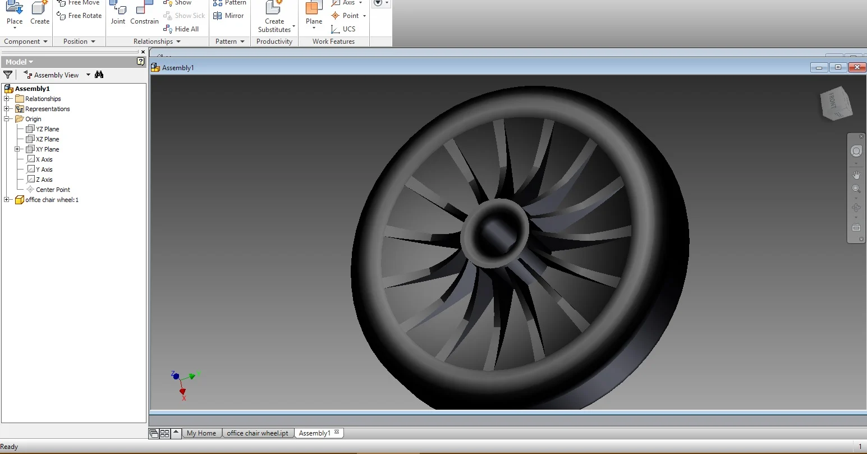Close the navigation bar

(x=861, y=136)
